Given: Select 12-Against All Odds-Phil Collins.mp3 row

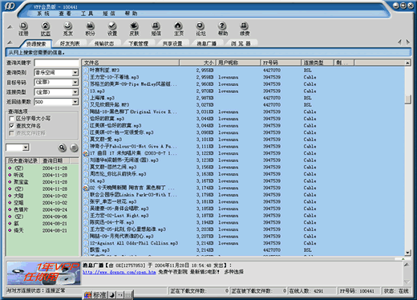Looking at the screenshot, I should pyautogui.click(x=244, y=243).
